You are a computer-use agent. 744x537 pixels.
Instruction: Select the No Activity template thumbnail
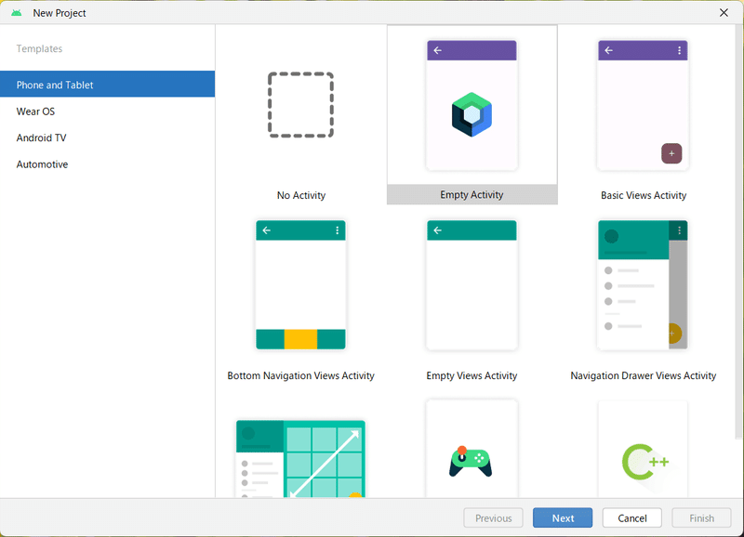pyautogui.click(x=300, y=105)
